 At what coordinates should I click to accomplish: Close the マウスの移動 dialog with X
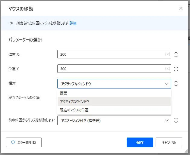(181, 8)
